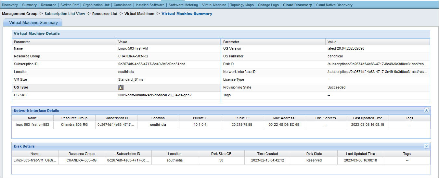
Task: Open the Organization Unit menu item
Action: [96, 5]
